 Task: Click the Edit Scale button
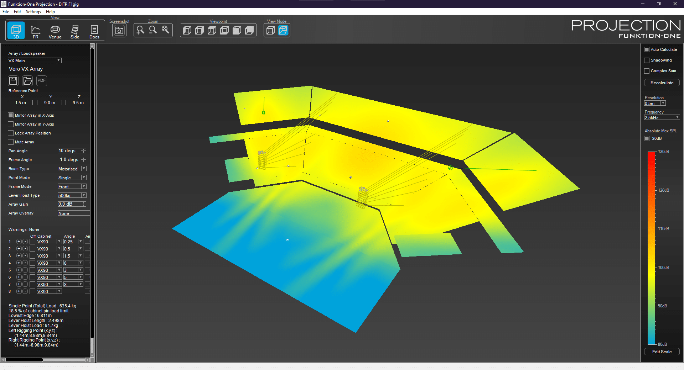[x=662, y=352]
